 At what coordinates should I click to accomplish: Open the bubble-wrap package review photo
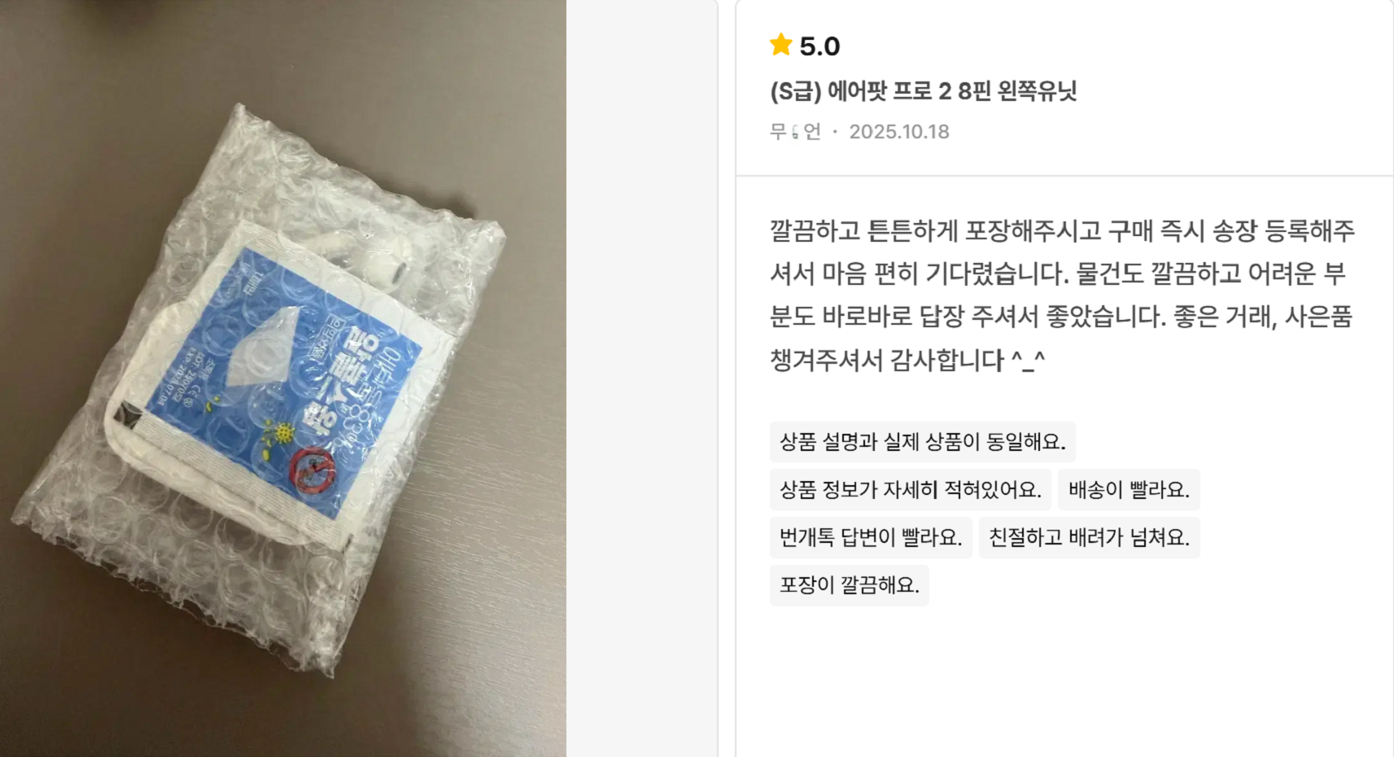click(x=282, y=378)
